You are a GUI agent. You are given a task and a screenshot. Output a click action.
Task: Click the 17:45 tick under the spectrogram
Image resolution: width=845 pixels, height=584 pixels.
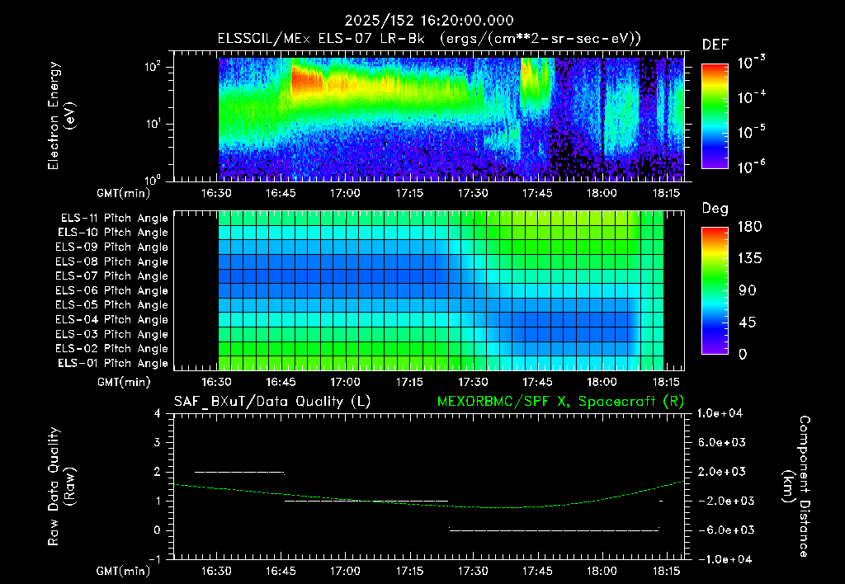(537, 193)
